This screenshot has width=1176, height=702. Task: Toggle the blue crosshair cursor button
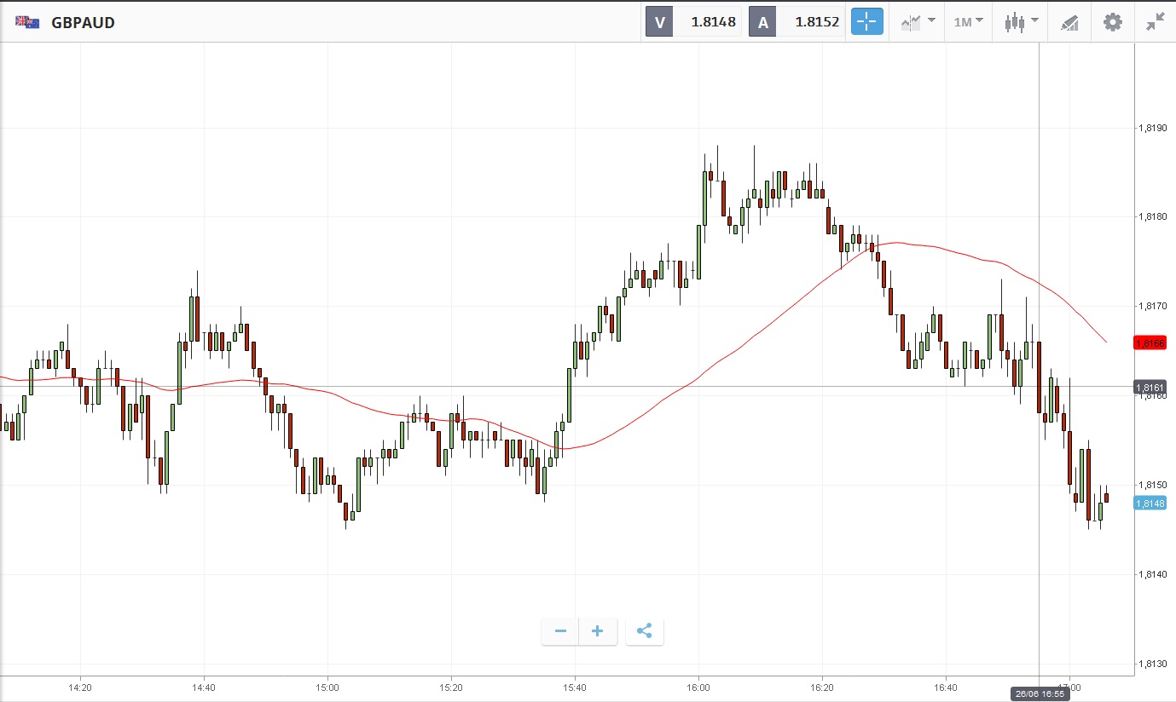[x=866, y=22]
